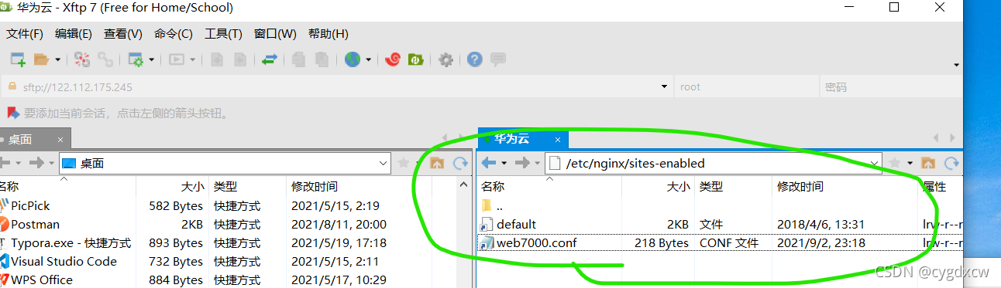This screenshot has width=1001, height=288.
Task: Click the remote /etc/nginx/sites-enabled path box
Action: pyautogui.click(x=714, y=163)
